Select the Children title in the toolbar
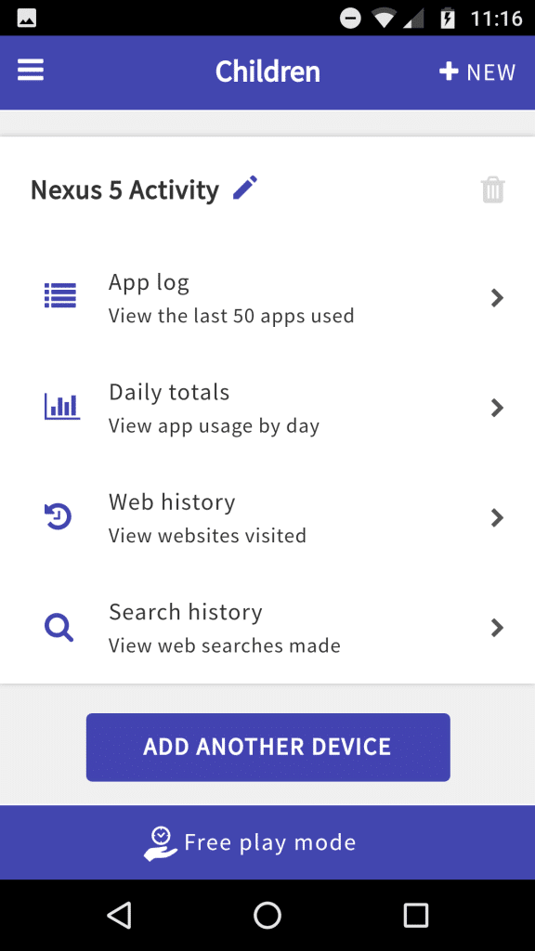535x951 pixels. pyautogui.click(x=267, y=71)
